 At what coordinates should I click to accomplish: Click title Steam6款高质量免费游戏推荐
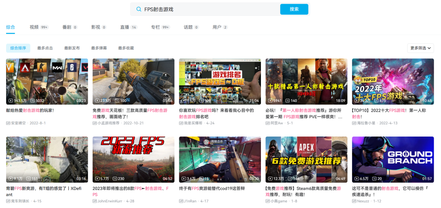click(303, 191)
